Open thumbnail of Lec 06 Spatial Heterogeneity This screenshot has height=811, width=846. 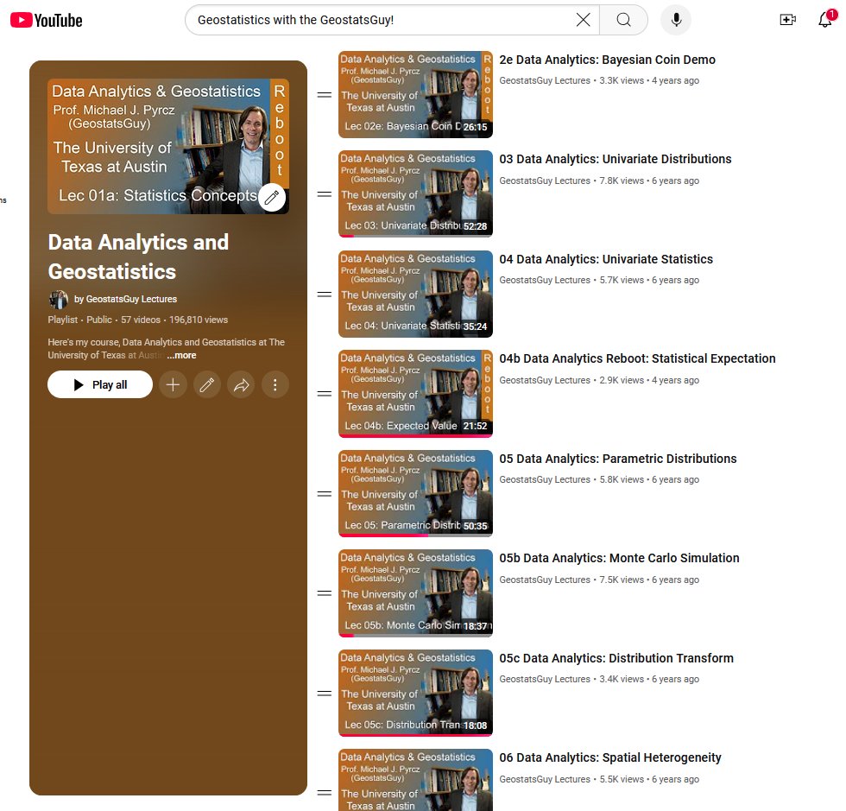pyautogui.click(x=415, y=780)
